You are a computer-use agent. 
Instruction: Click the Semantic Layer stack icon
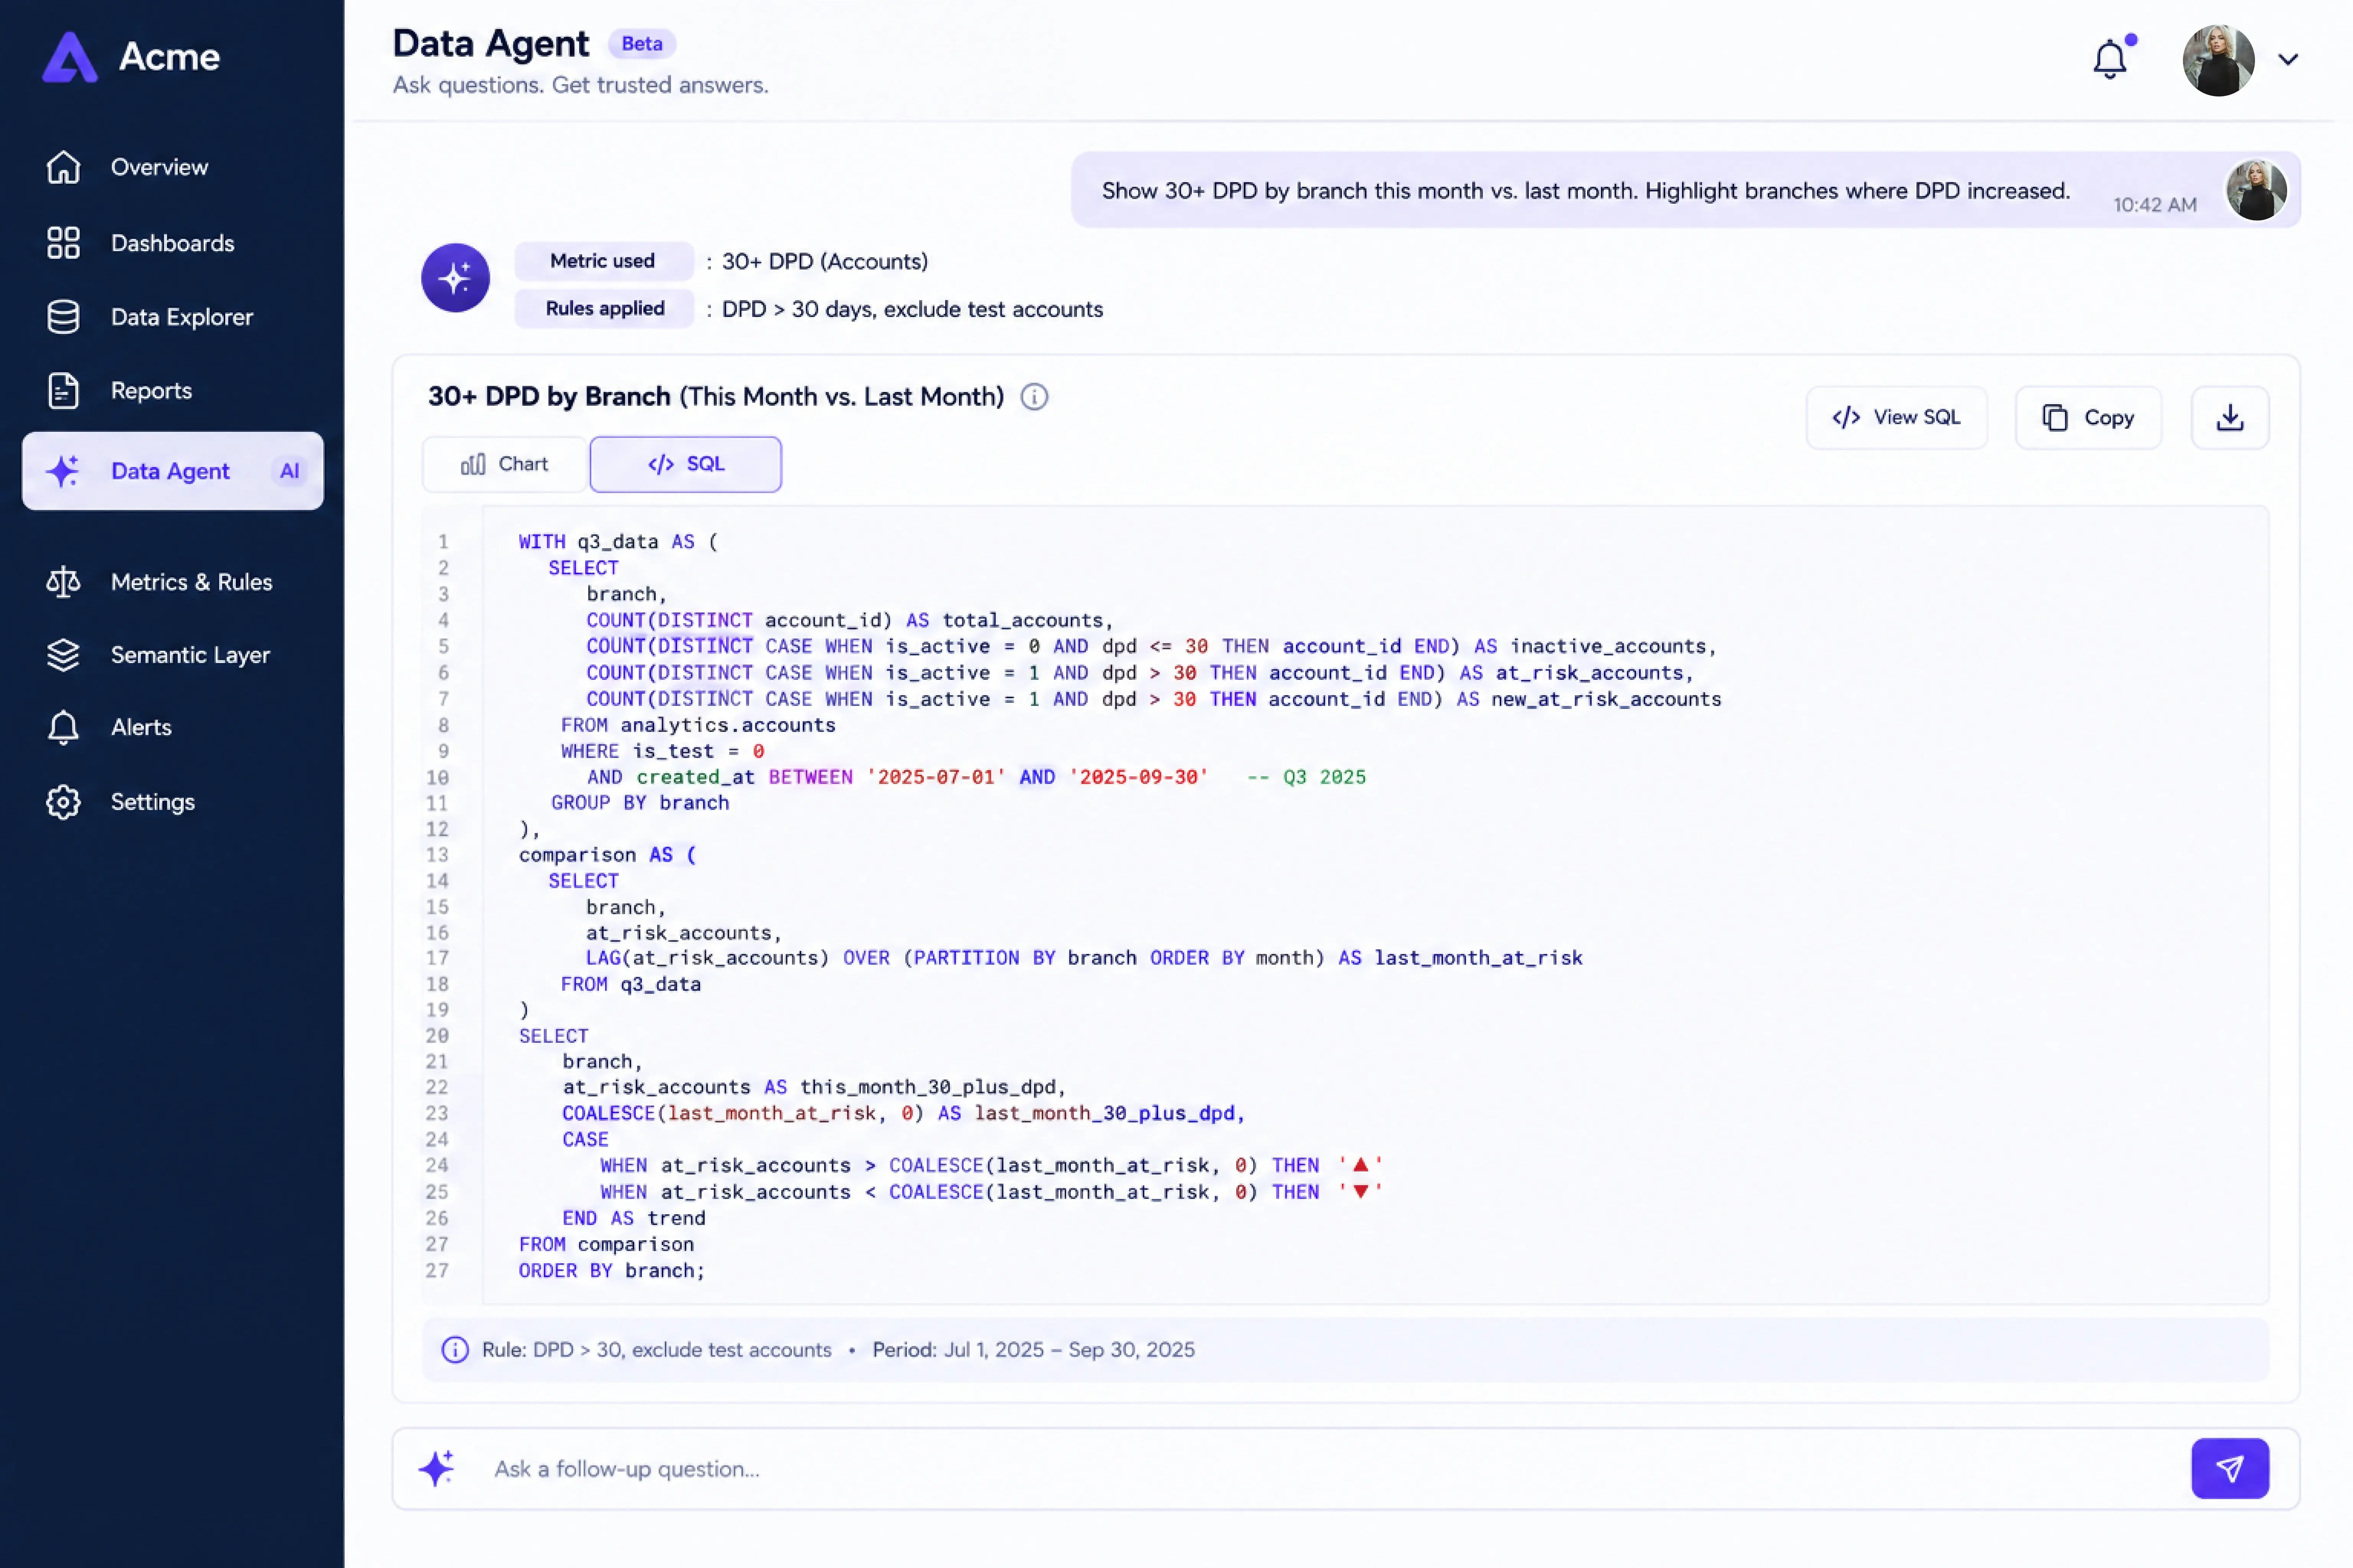coord(63,655)
